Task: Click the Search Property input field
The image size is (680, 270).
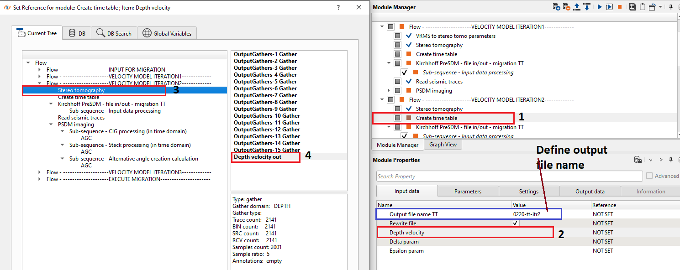Action: click(x=509, y=177)
